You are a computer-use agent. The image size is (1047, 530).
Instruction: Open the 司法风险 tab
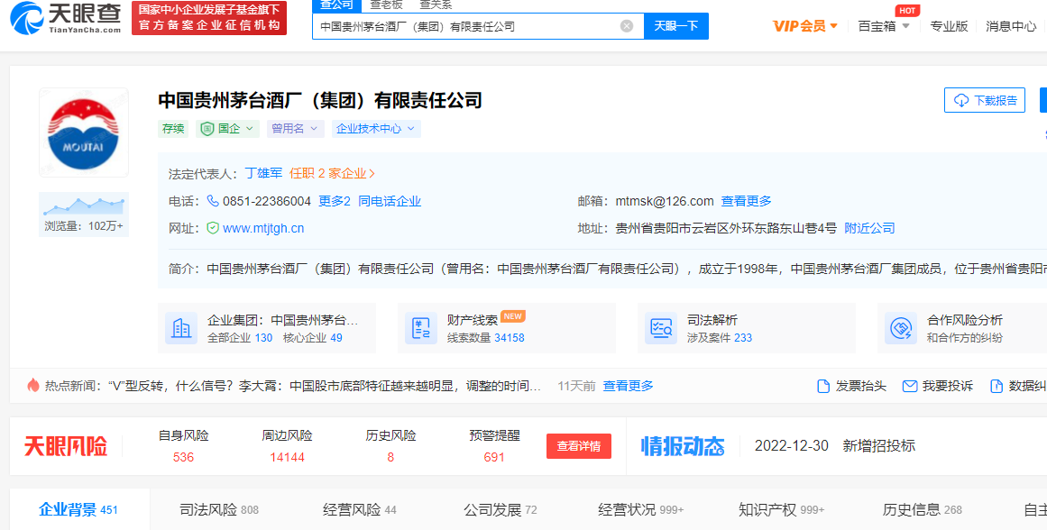pos(219,510)
